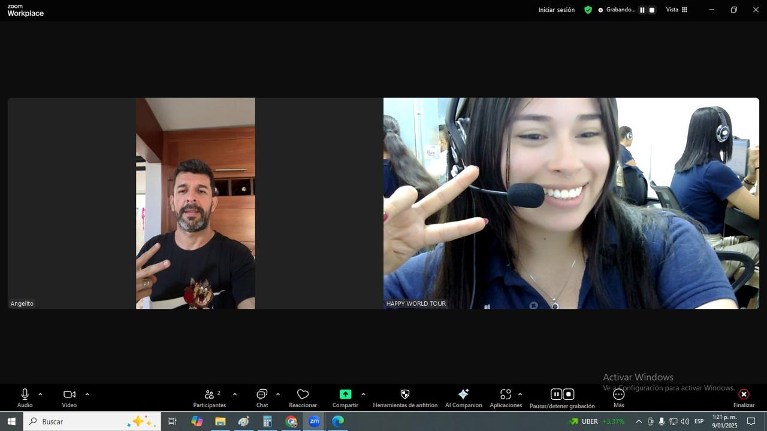The image size is (767, 431).
Task: Mute microphone with the Audio button
Action: coord(25,398)
